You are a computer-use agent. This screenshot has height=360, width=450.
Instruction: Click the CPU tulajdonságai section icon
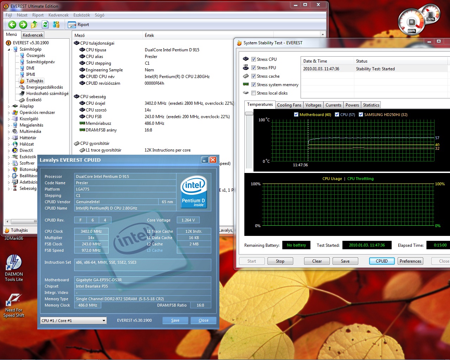point(76,43)
